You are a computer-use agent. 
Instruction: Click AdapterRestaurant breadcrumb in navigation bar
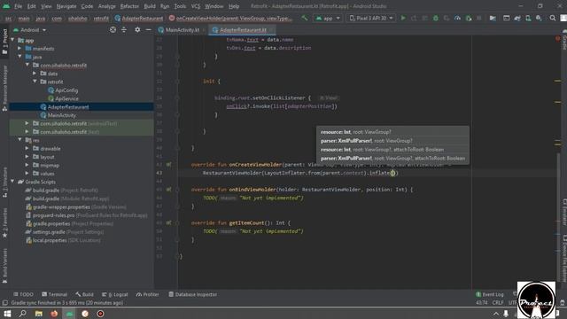(x=139, y=18)
